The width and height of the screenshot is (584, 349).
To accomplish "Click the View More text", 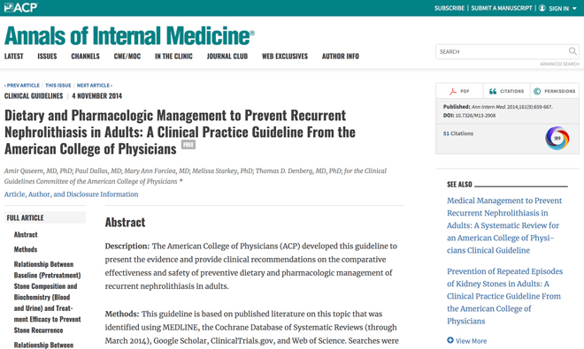I will [471, 341].
